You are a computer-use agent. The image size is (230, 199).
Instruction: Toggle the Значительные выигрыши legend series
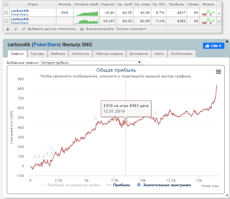click(x=164, y=185)
